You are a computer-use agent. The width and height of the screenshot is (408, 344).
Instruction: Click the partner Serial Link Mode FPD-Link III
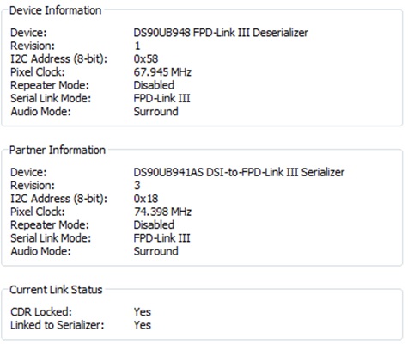(161, 238)
